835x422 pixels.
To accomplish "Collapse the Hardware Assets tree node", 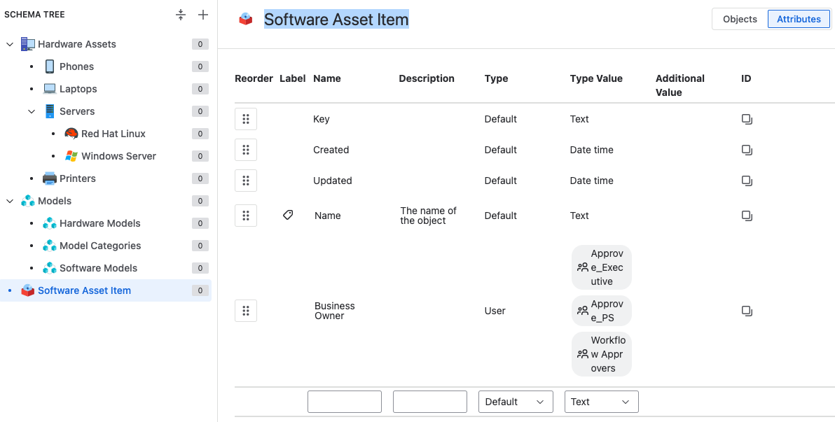I will (10, 44).
